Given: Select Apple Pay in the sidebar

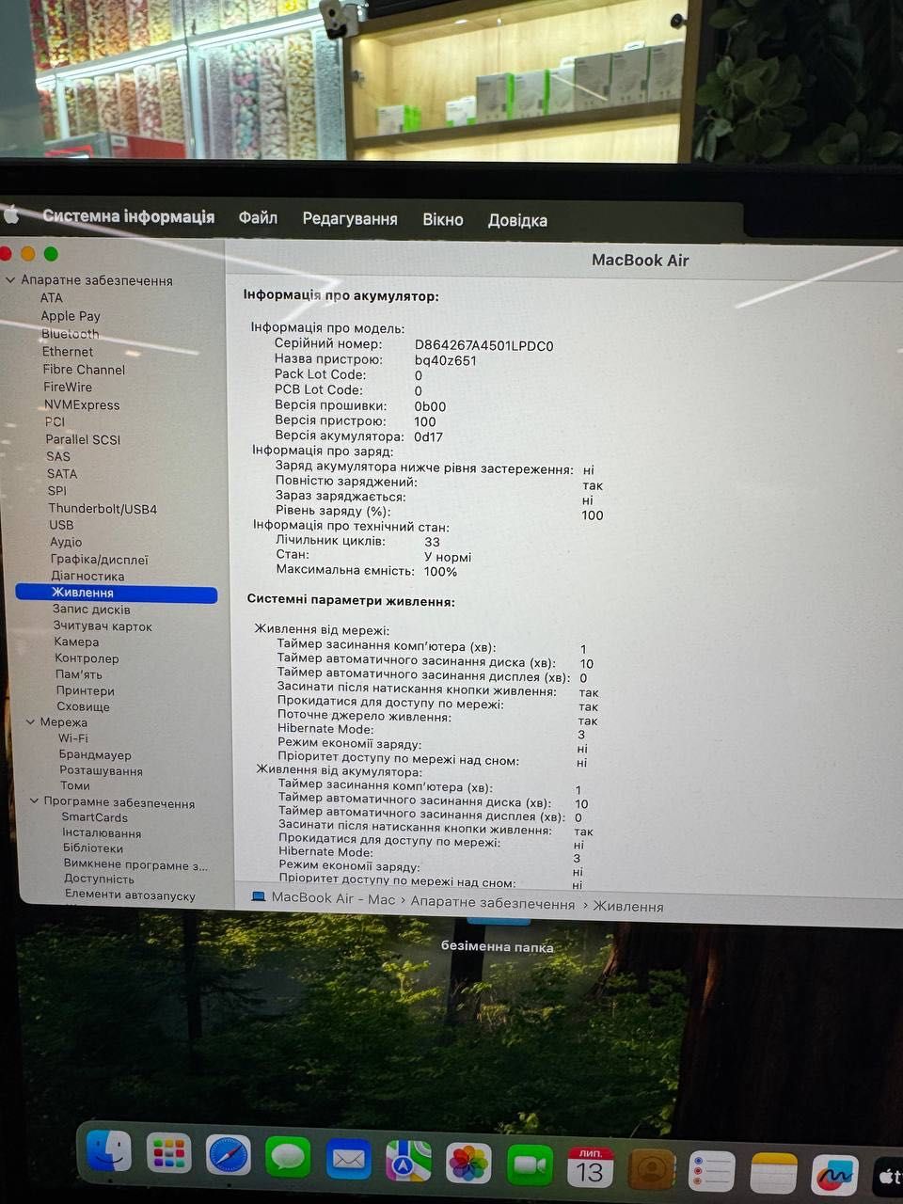Looking at the screenshot, I should click(71, 316).
